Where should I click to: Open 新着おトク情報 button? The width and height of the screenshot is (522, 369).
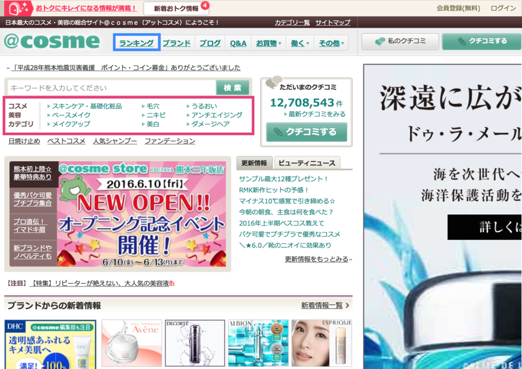176,9
